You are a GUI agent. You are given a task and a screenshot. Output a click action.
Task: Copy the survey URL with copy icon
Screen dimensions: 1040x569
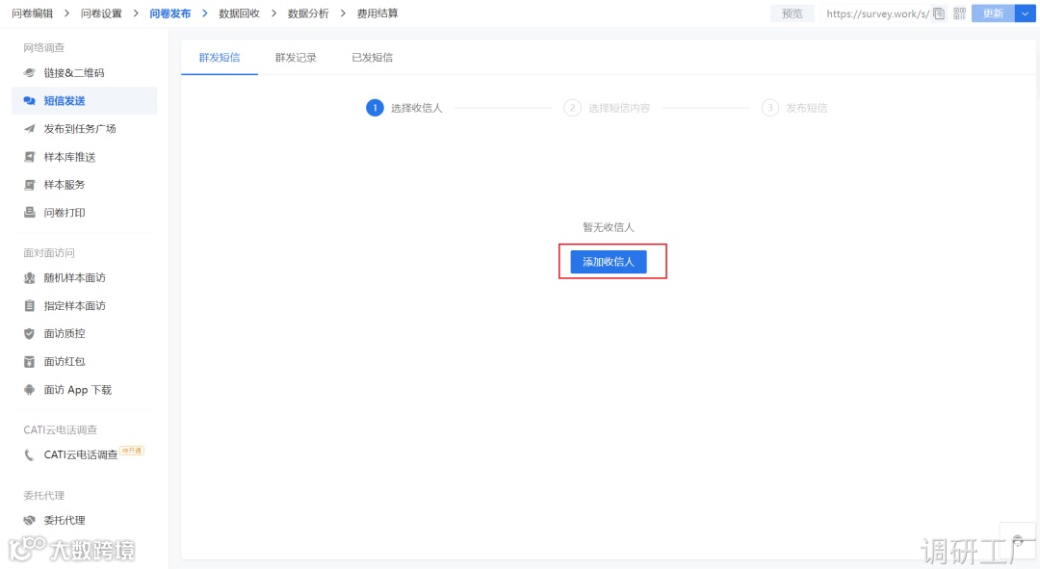[x=939, y=13]
